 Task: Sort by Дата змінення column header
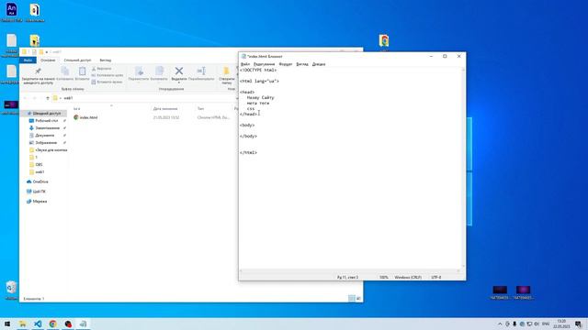pyautogui.click(x=165, y=108)
